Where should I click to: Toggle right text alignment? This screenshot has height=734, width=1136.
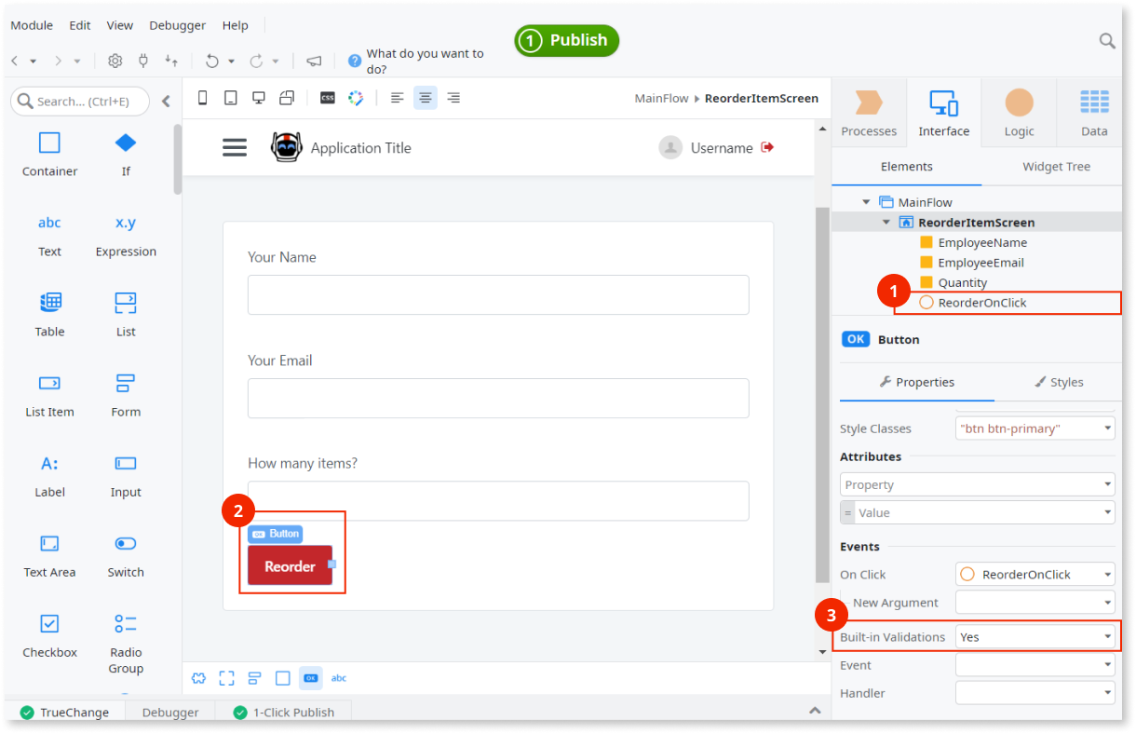[x=453, y=97]
